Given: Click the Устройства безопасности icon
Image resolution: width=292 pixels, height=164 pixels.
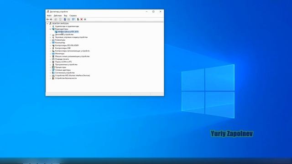Looking at the screenshot, I should [x=53, y=78].
